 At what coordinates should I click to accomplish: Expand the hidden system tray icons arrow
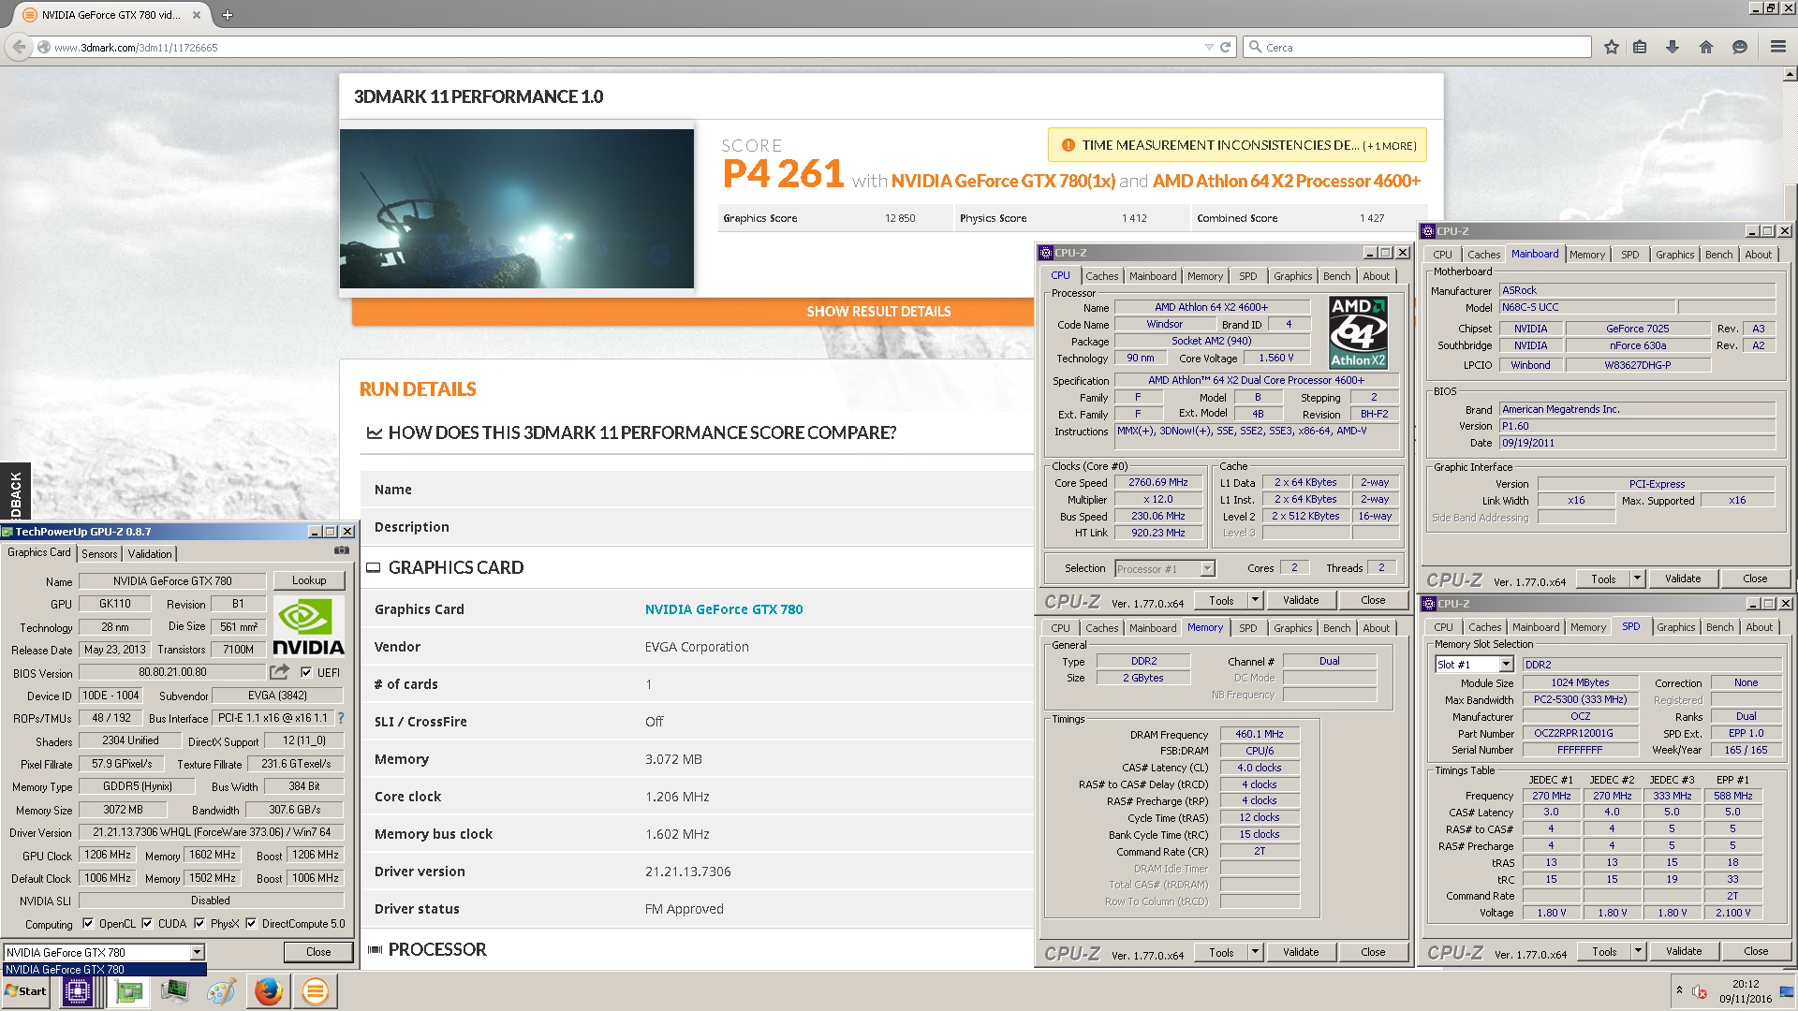[x=1679, y=989]
